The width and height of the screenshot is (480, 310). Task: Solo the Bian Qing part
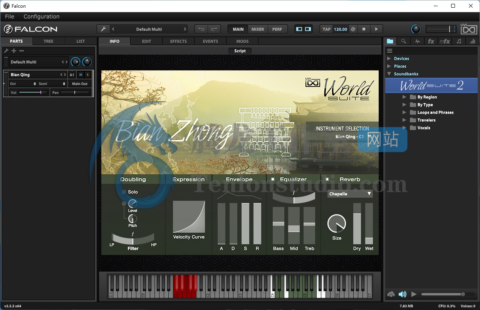point(87,75)
